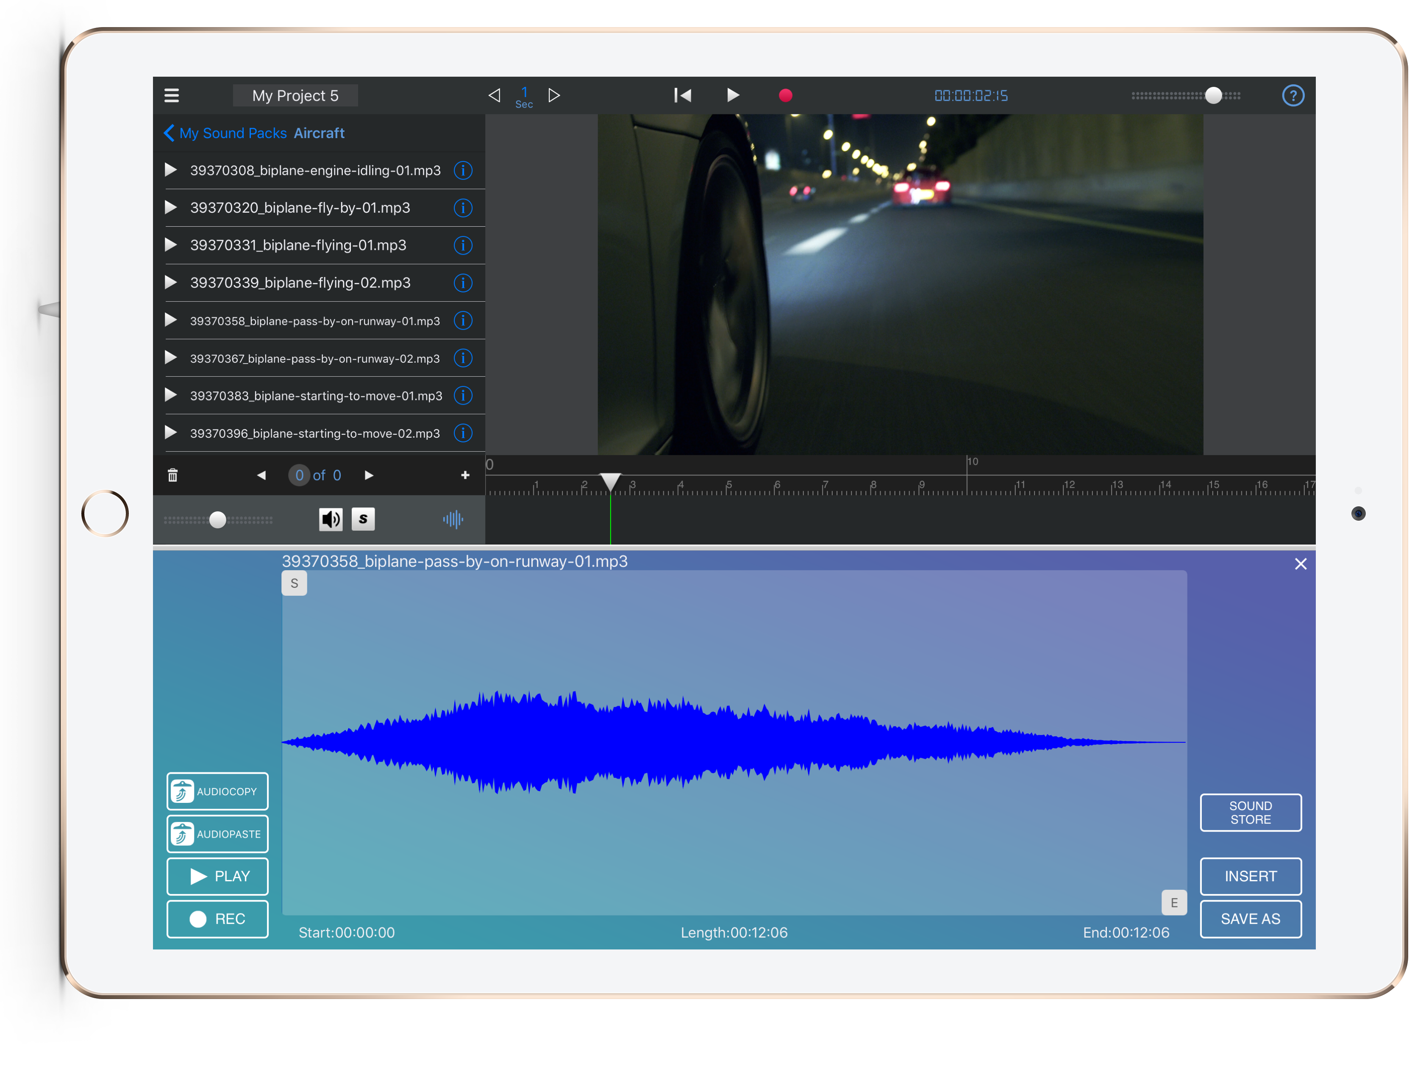This screenshot has height=1088, width=1426.
Task: Click the record button in top toolbar
Action: (786, 95)
